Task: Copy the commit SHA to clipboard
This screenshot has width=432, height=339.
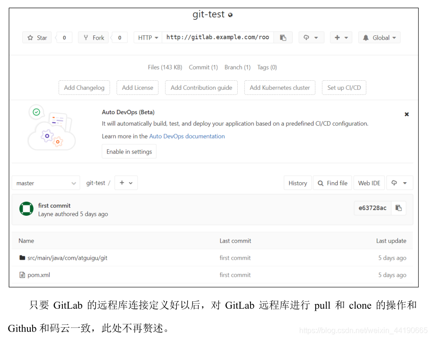Action: tap(398, 208)
